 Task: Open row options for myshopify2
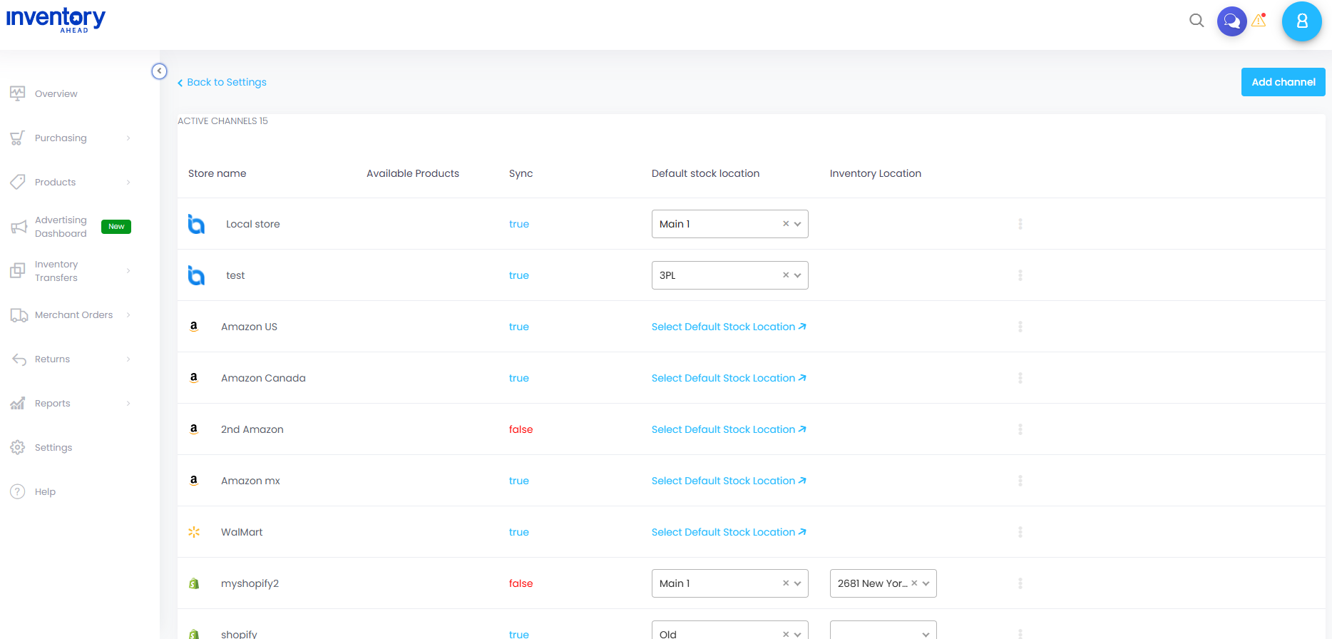(x=1020, y=583)
